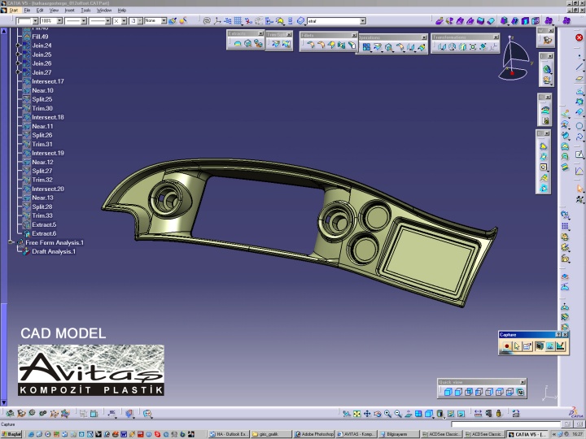Image resolution: width=586 pixels, height=439 pixels.
Task: Switch to Adobe Photoshop in the taskbar
Action: (x=313, y=434)
